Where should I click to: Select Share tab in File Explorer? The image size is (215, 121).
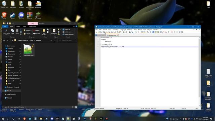coord(18,26)
